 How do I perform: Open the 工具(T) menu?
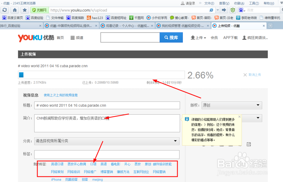tap(254, 3)
